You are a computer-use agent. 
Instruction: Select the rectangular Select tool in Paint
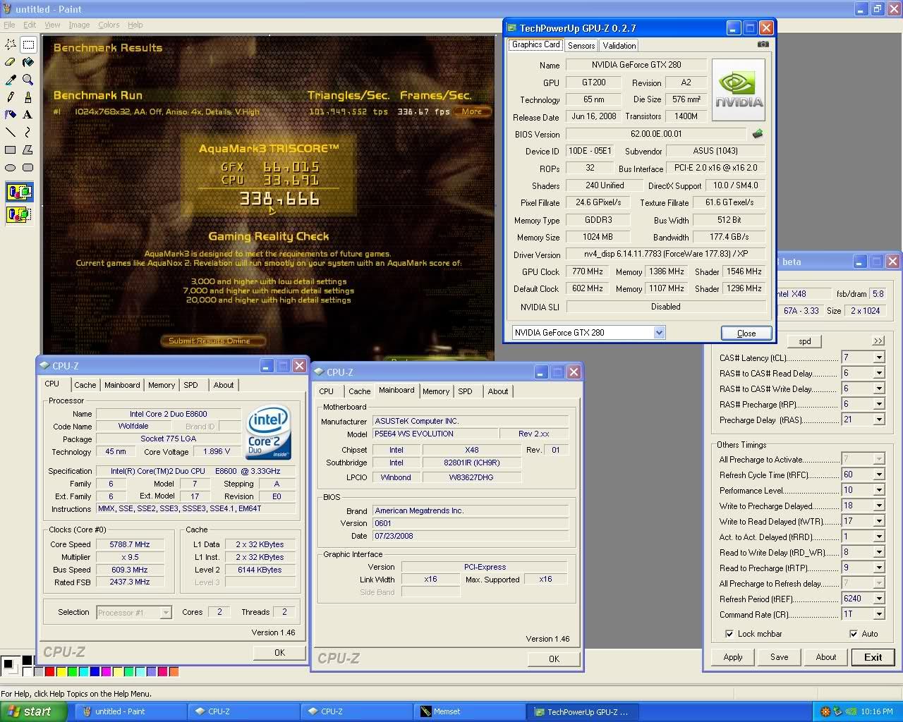click(x=28, y=44)
